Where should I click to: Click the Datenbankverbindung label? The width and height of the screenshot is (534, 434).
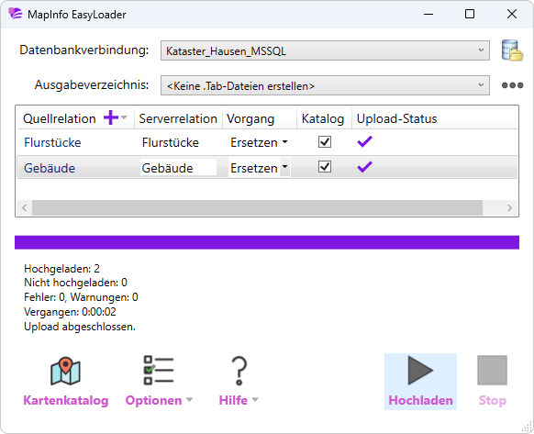point(84,50)
